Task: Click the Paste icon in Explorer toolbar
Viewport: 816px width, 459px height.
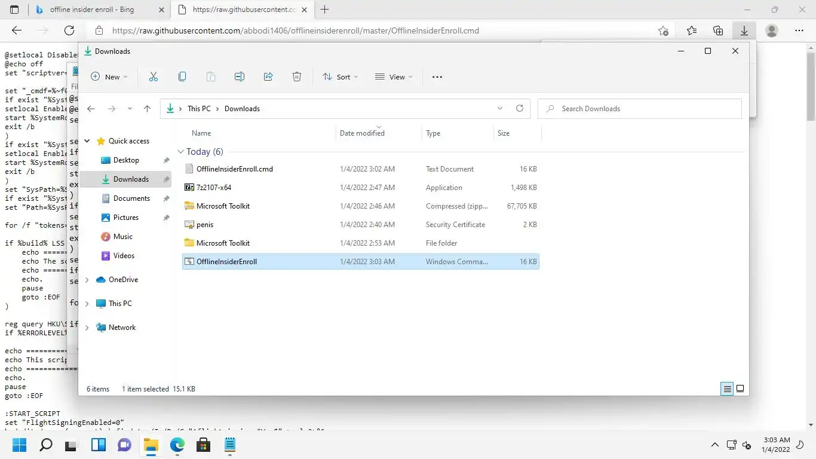Action: pyautogui.click(x=211, y=76)
